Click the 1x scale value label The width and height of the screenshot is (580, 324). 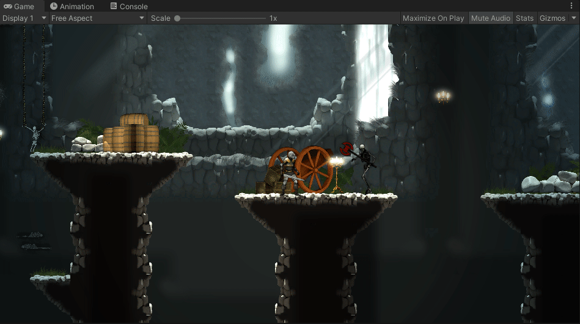point(273,18)
